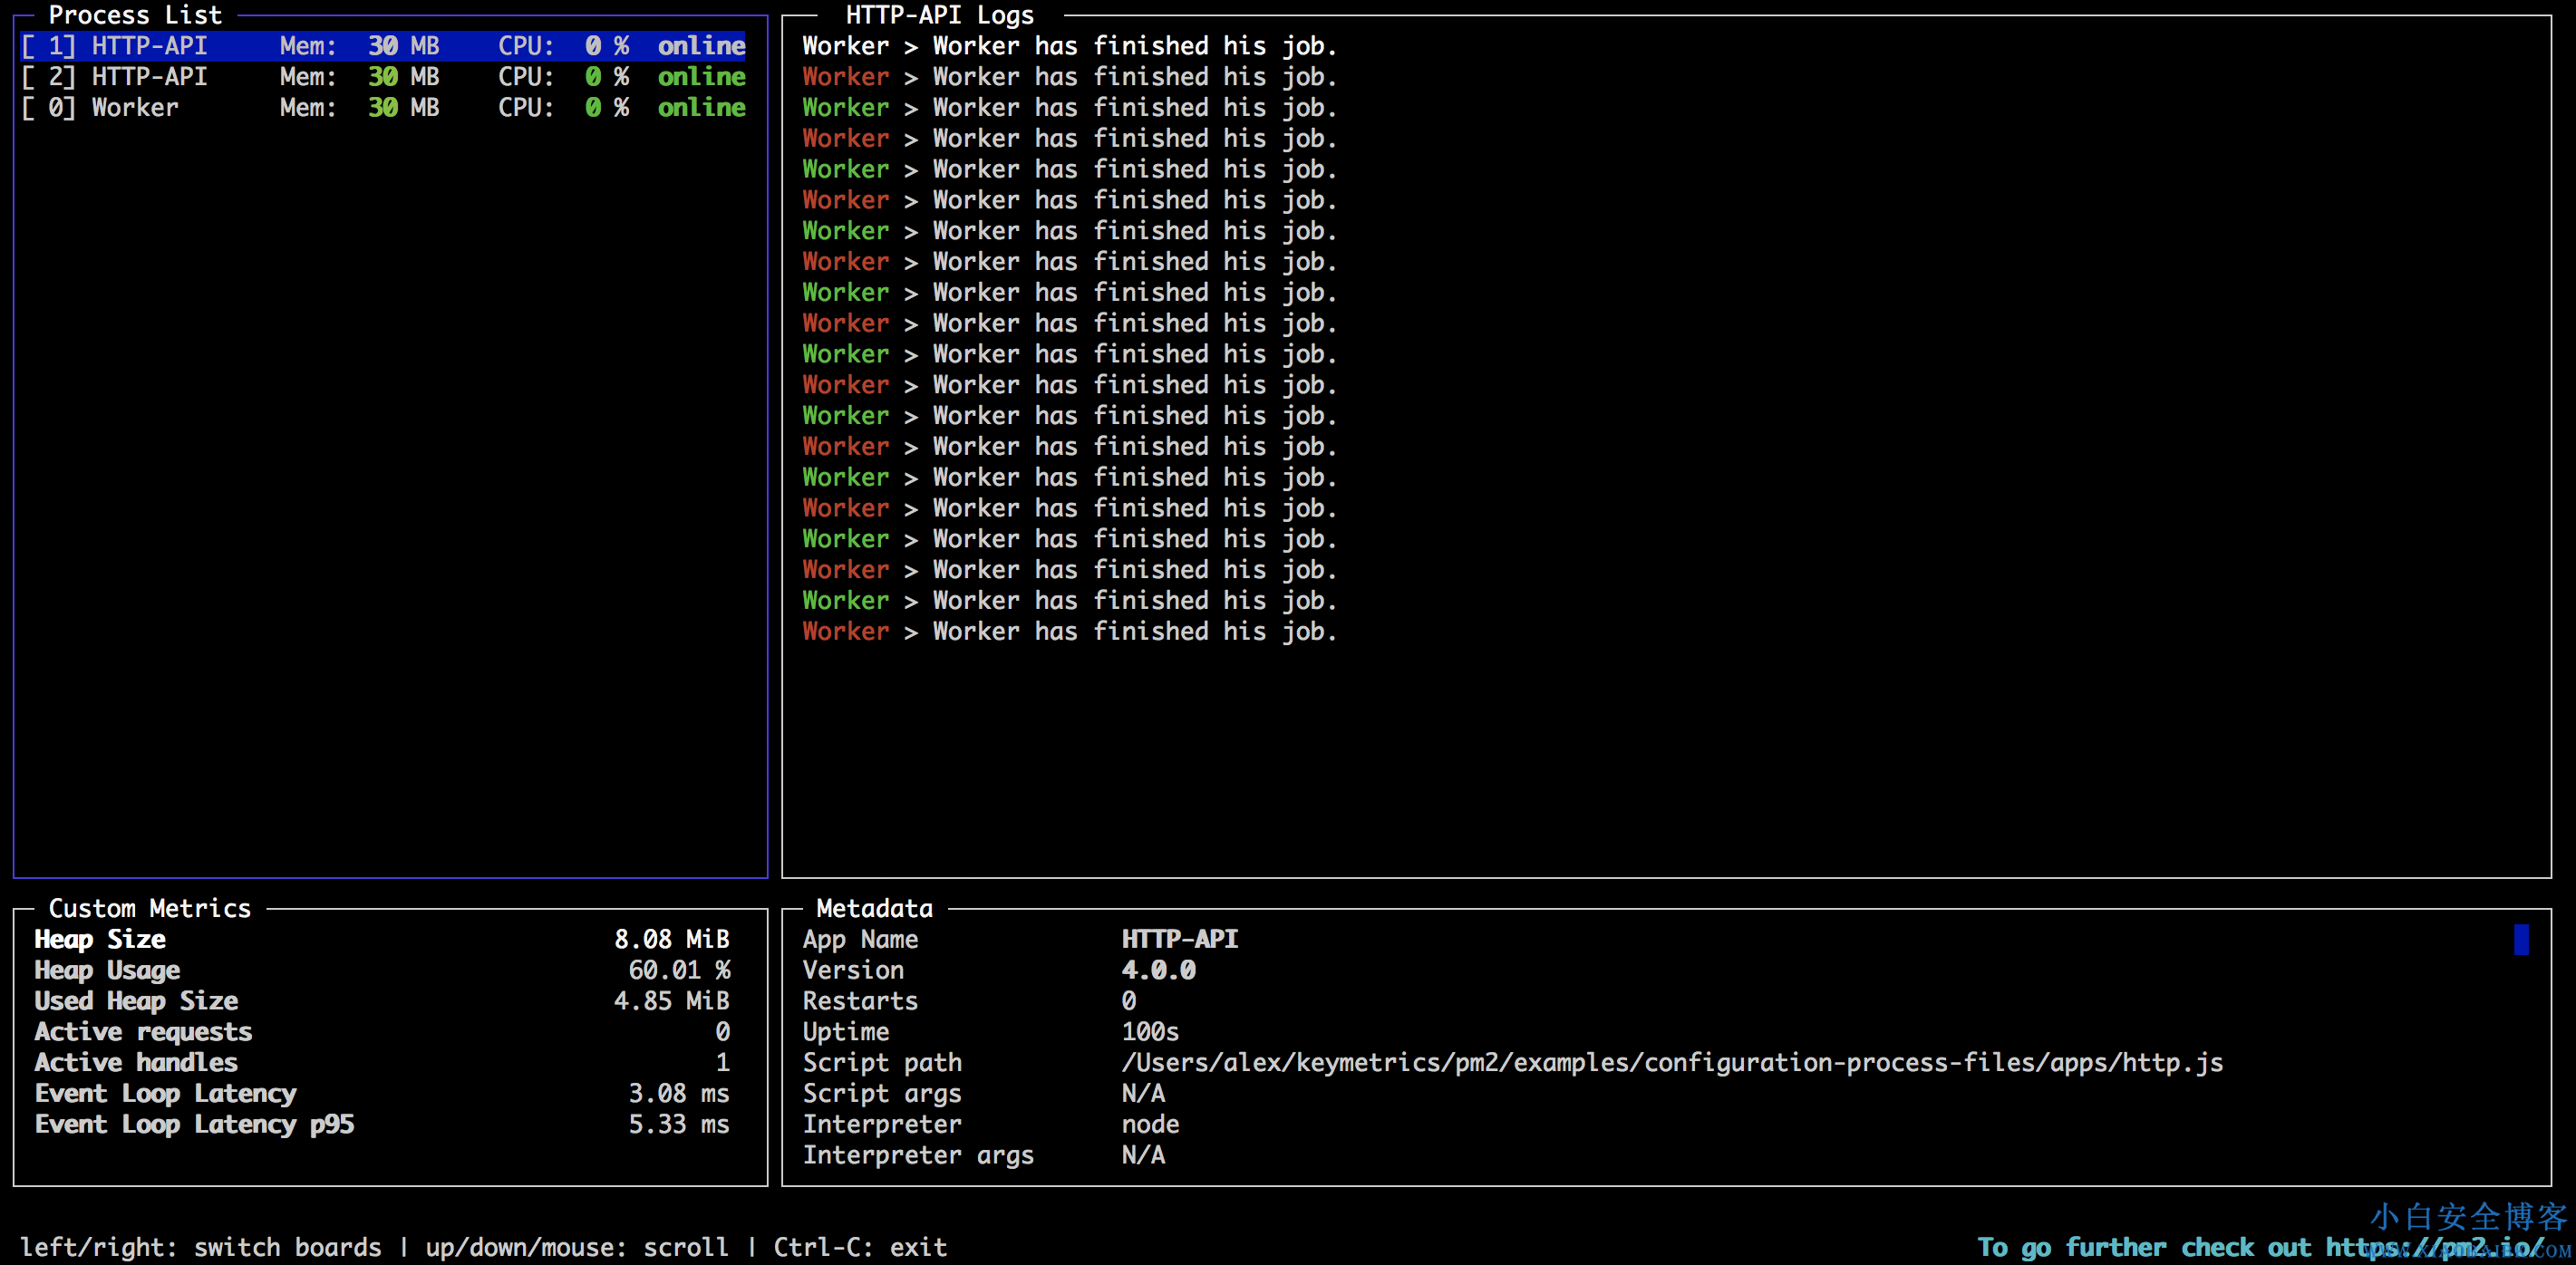Click the blue Metadata scrollbar indicator
This screenshot has width=2576, height=1265.
point(2521,939)
